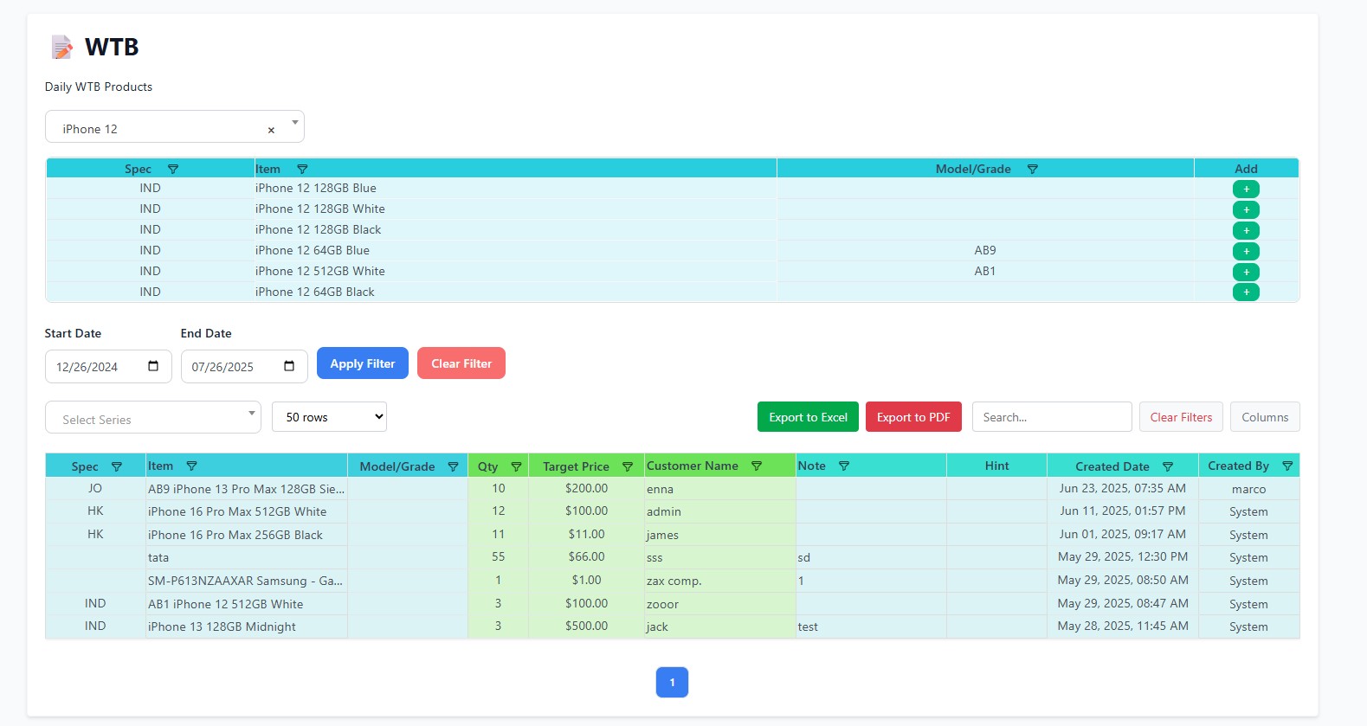Click the note cell reading test
This screenshot has width=1367, height=726.
point(871,626)
